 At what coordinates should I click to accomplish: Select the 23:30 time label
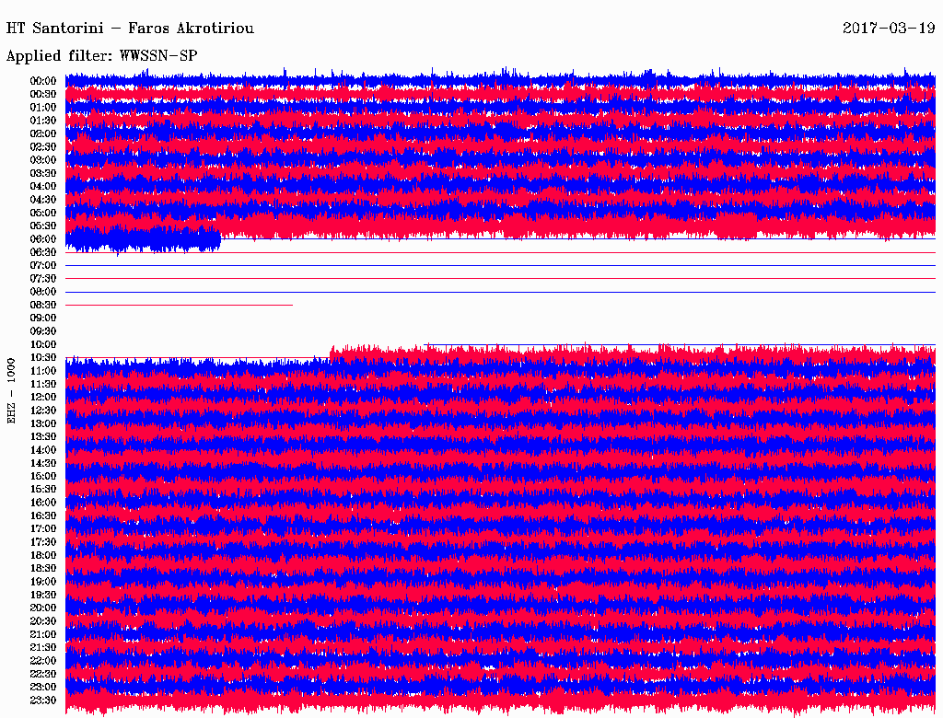point(43,701)
